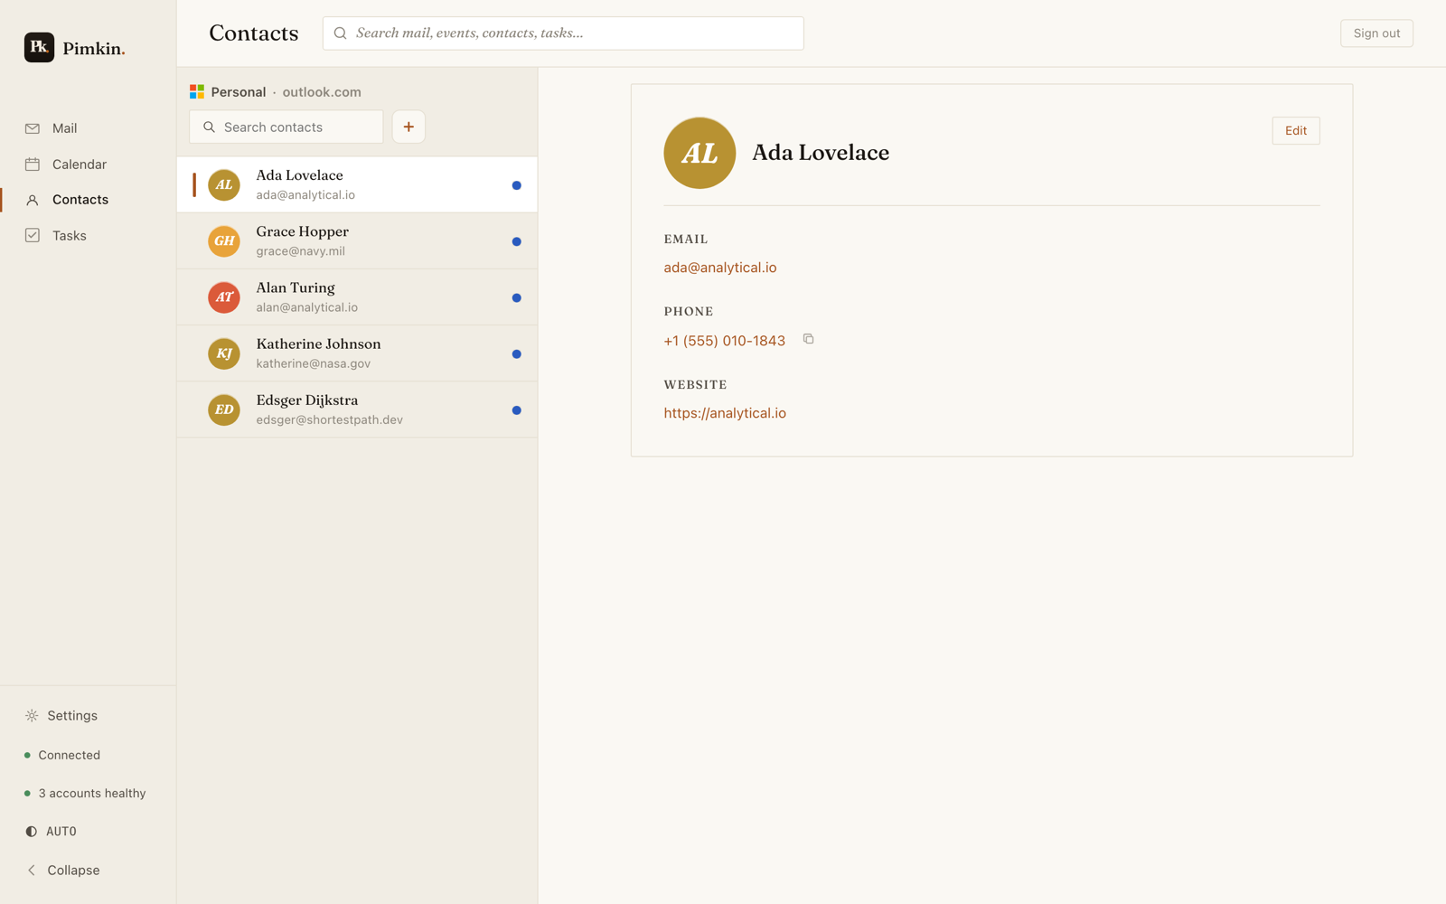Click the Settings gear icon
This screenshot has height=904, width=1446.
pos(32,715)
